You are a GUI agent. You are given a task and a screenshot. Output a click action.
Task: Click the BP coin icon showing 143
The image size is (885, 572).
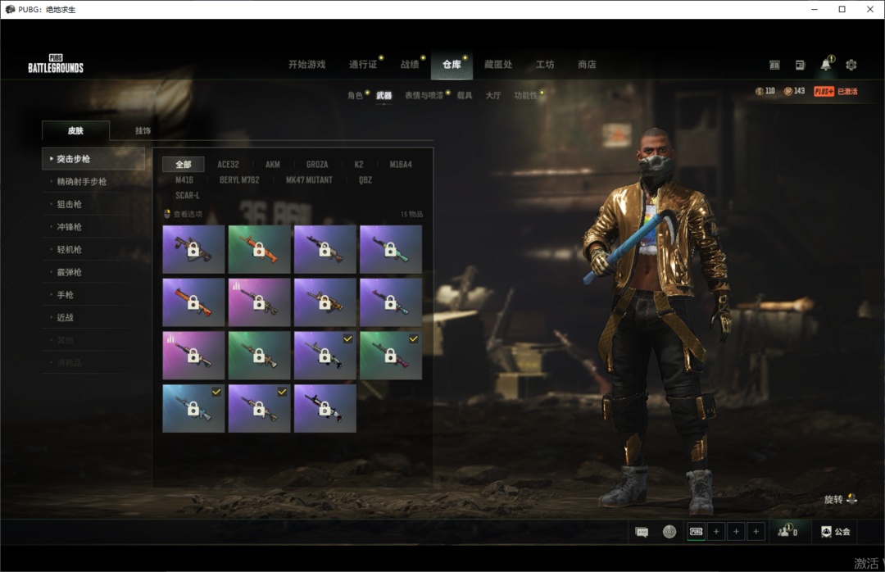[x=788, y=92]
